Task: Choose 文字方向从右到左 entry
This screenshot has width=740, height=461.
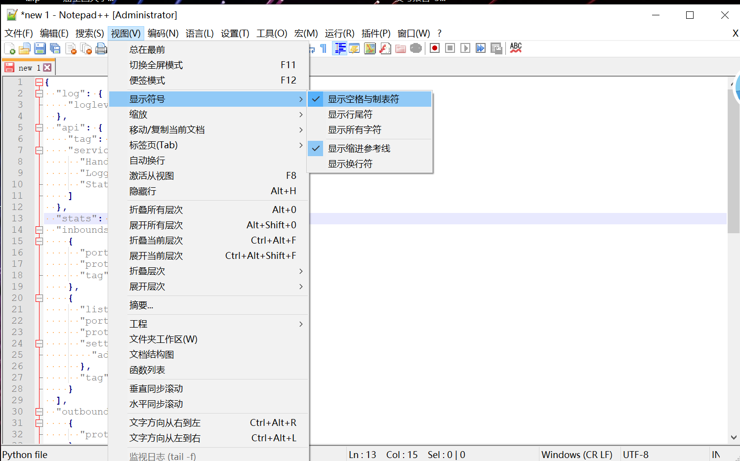Action: coord(208,422)
